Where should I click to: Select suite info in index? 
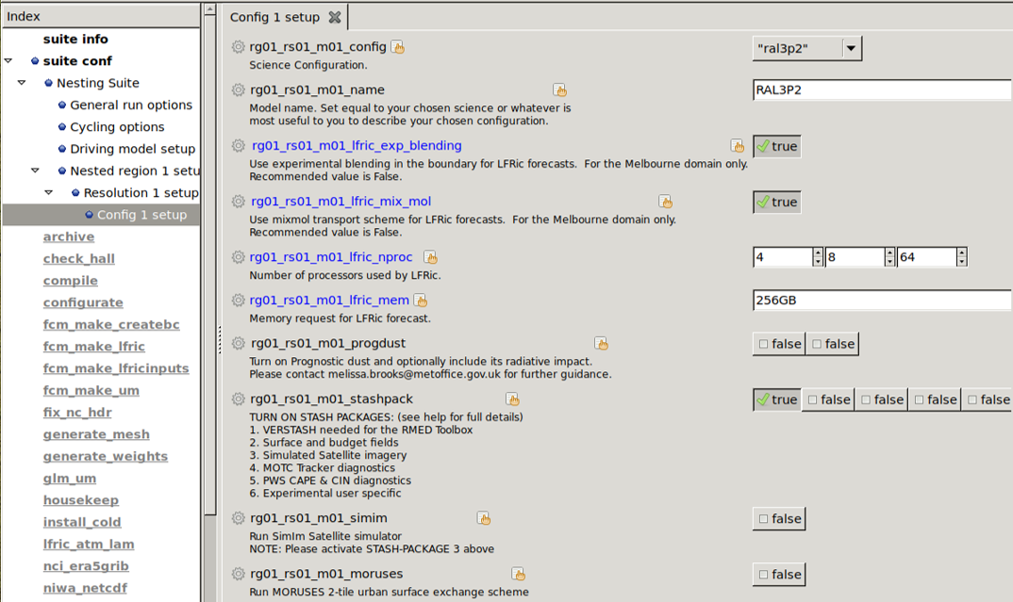75,39
